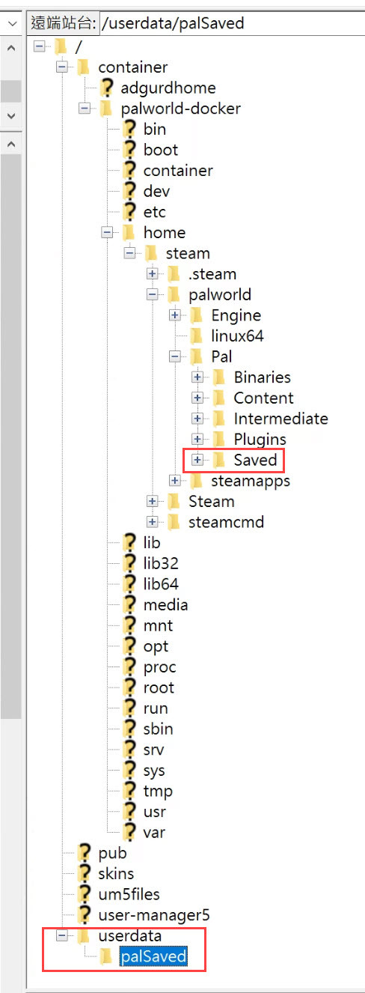Select the home folder label
This screenshot has height=993, width=365.
click(x=165, y=233)
